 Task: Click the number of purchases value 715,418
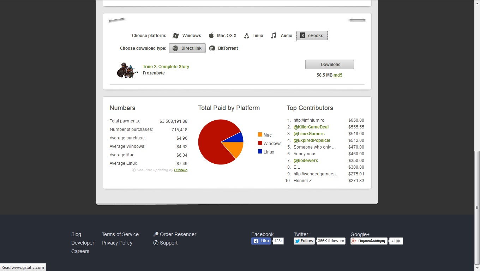coord(179,130)
